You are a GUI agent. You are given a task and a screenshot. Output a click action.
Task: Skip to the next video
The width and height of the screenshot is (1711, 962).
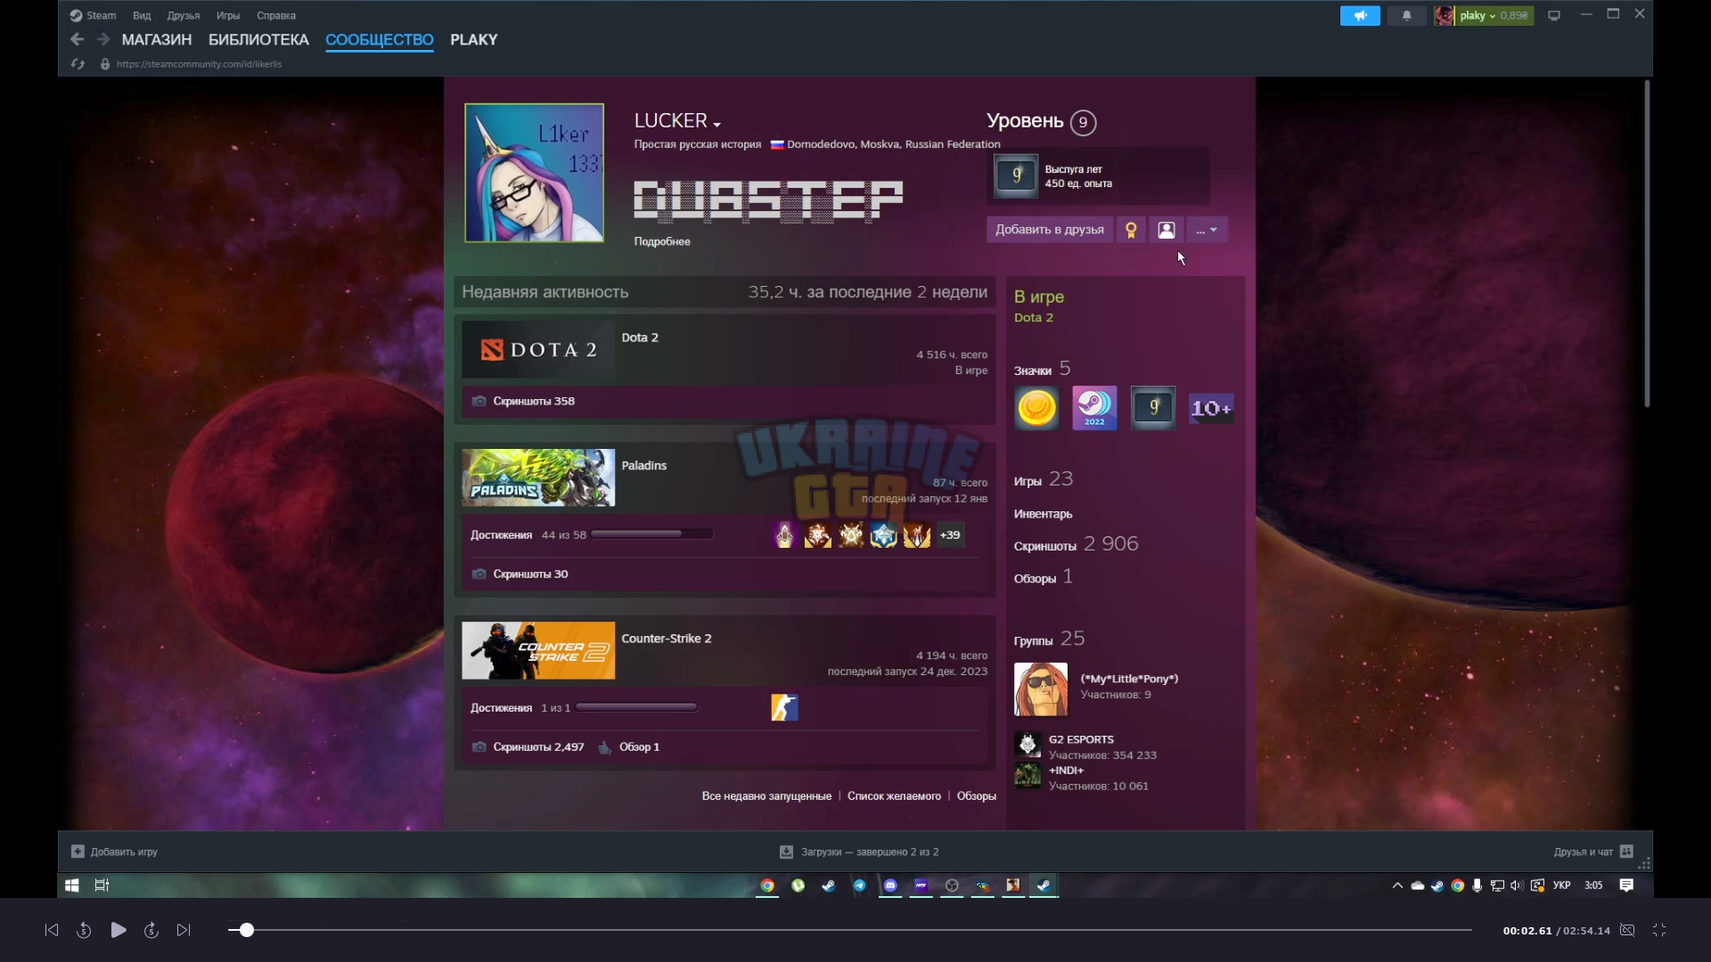(184, 930)
